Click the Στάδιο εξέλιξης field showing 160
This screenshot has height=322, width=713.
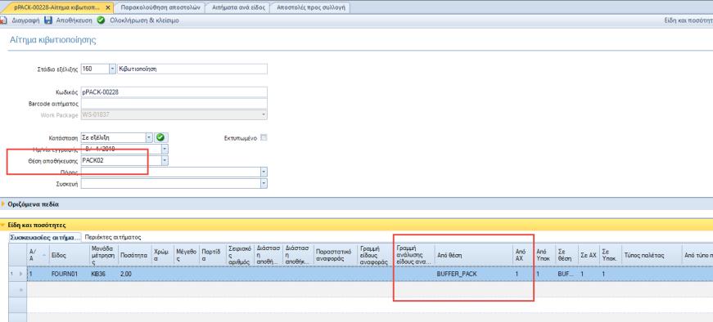(x=95, y=69)
